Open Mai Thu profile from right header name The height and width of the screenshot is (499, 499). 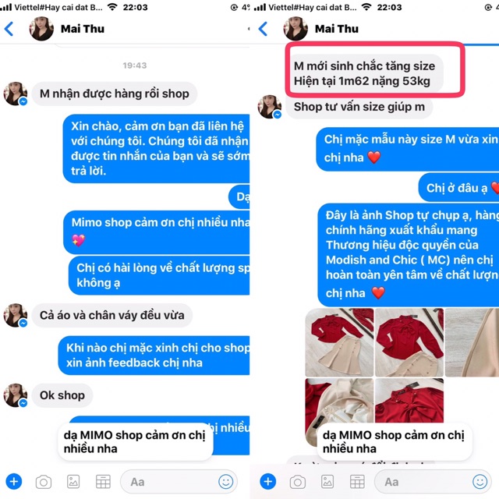click(337, 29)
